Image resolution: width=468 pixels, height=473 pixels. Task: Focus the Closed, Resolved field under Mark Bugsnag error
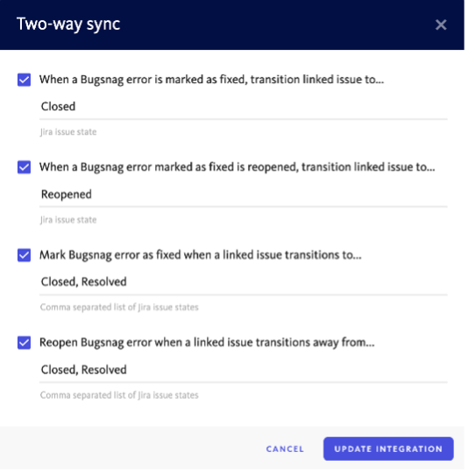pyautogui.click(x=244, y=282)
